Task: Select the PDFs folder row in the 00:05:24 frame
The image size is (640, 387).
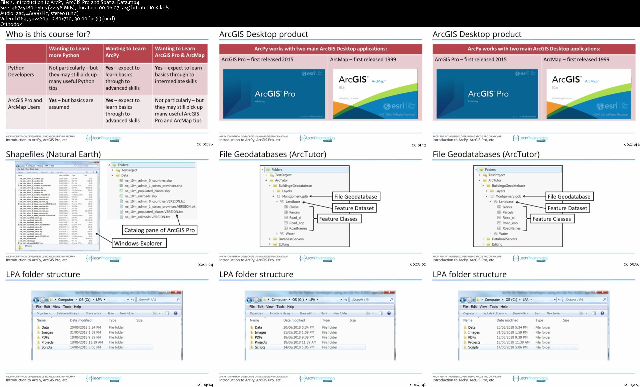Action: pyautogui.click(x=521, y=337)
